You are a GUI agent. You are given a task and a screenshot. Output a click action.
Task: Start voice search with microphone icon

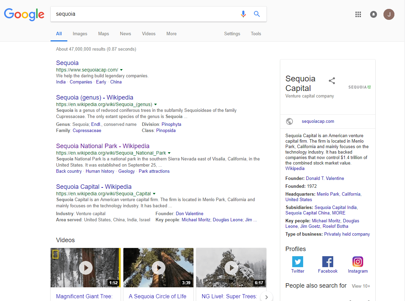point(243,14)
